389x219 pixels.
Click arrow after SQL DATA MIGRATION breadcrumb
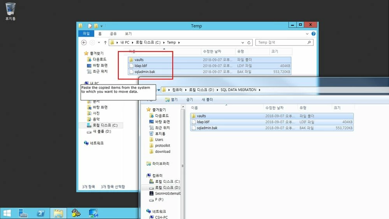(x=259, y=90)
